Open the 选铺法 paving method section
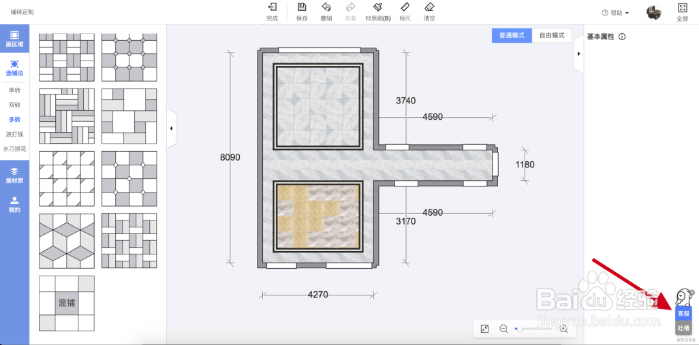Screen dimensions: 699x345 [14, 67]
